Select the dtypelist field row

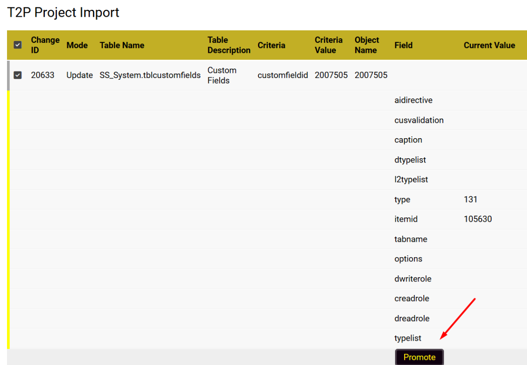(x=268, y=160)
